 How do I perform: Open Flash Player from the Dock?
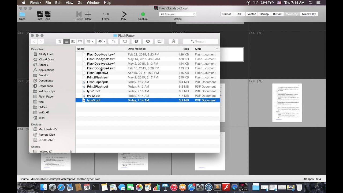(226, 187)
